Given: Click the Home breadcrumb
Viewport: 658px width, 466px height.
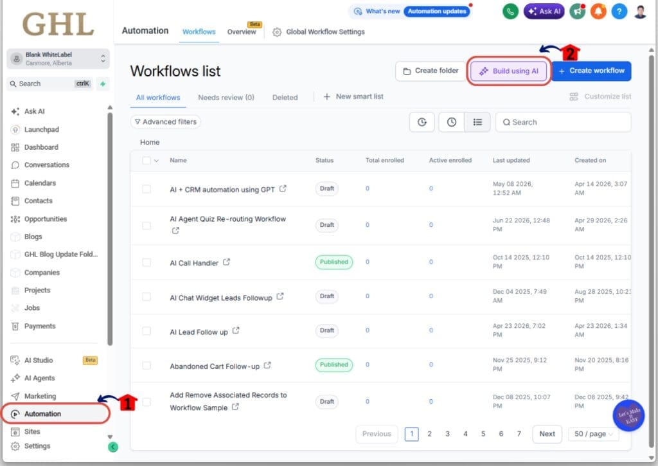Looking at the screenshot, I should pyautogui.click(x=150, y=142).
